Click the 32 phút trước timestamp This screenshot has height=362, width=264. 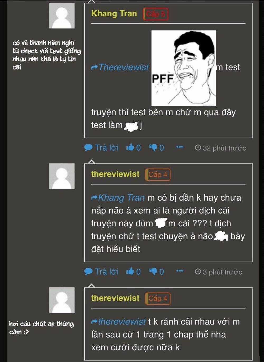click(224, 148)
